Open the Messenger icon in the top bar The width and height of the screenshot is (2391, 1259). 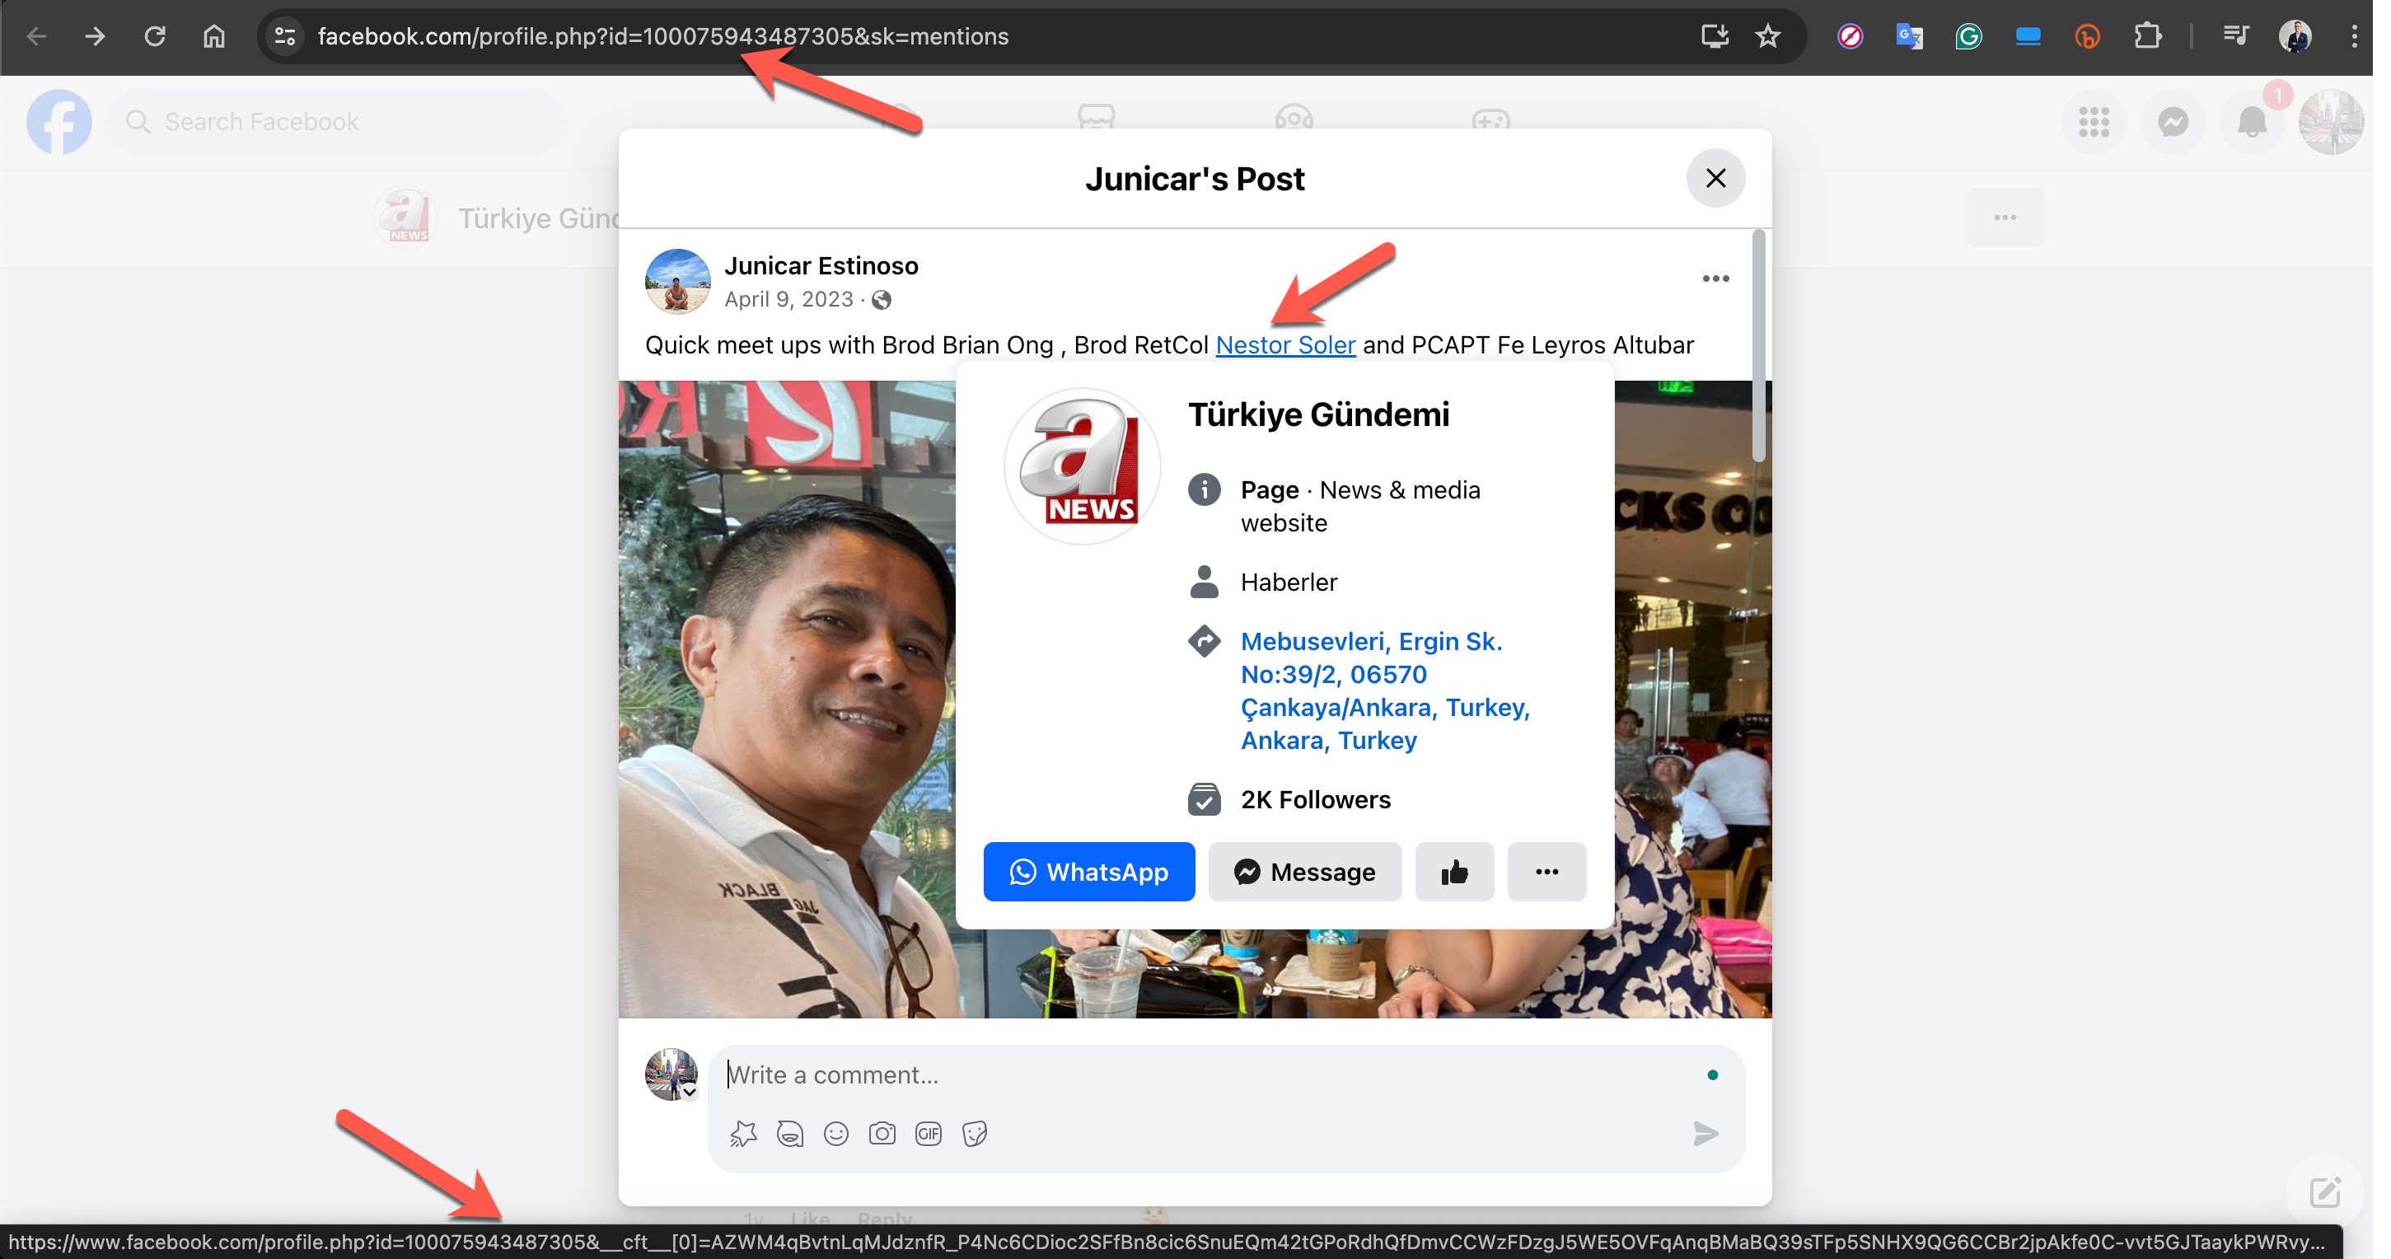pos(2173,122)
